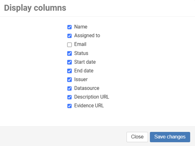Viewport: 195px width, 146px height.
Task: Click the 'Display columns' dialog title
Action: pos(35,8)
